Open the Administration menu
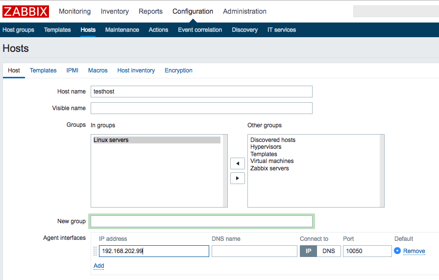Screen dimensions: 439x280 pyautogui.click(x=244, y=11)
